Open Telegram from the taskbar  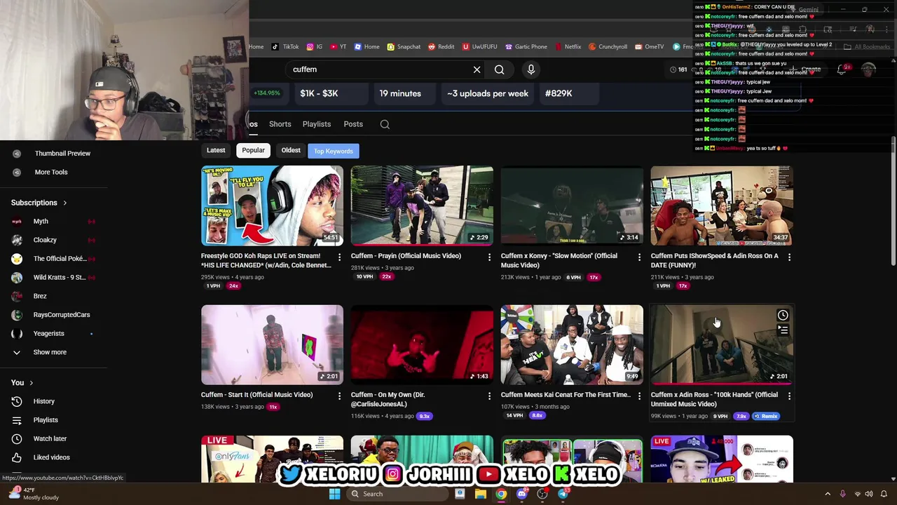(563, 494)
